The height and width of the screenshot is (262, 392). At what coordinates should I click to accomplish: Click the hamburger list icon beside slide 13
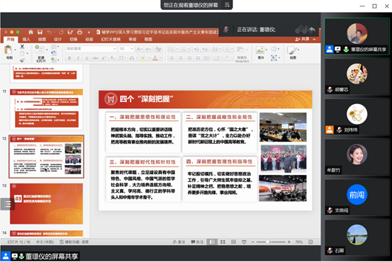7,204
